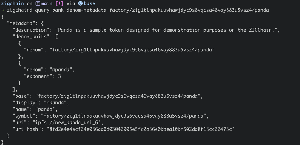Click the green prompt arrow
The image size is (300, 145).
[x=3, y=10]
